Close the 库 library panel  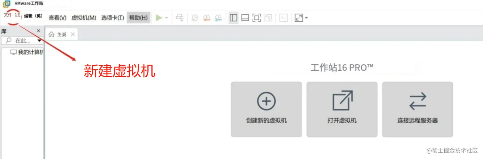[x=39, y=31]
